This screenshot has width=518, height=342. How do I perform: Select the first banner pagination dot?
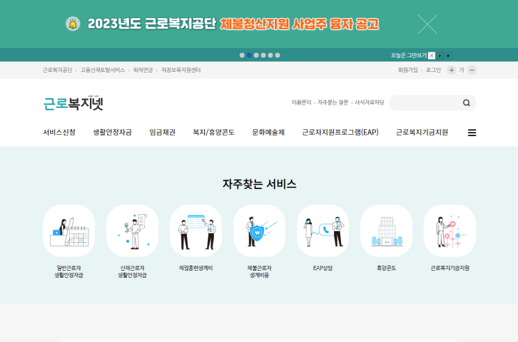(242, 55)
